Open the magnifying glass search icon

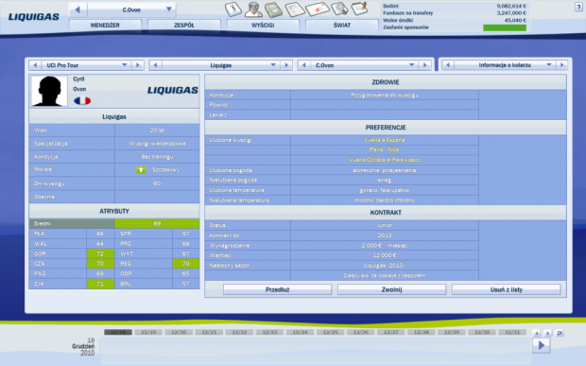tap(339, 9)
